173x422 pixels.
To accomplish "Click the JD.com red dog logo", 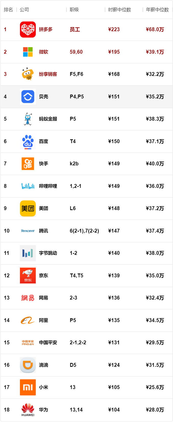I will [x=28, y=276].
